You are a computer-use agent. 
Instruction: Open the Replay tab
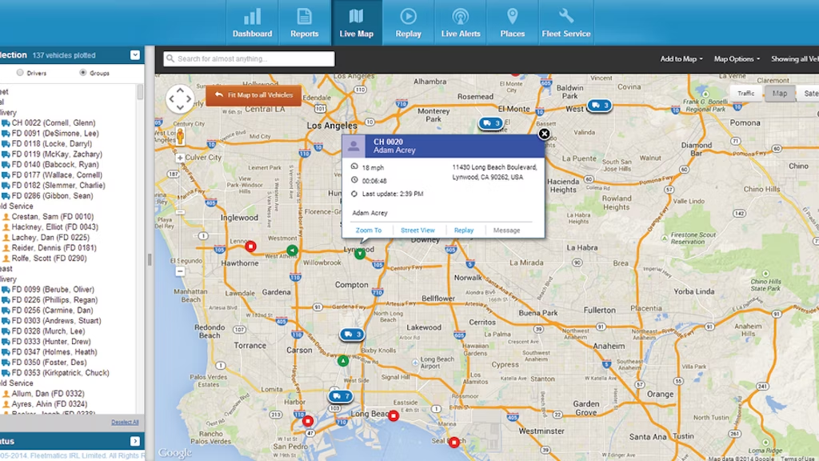pyautogui.click(x=408, y=22)
